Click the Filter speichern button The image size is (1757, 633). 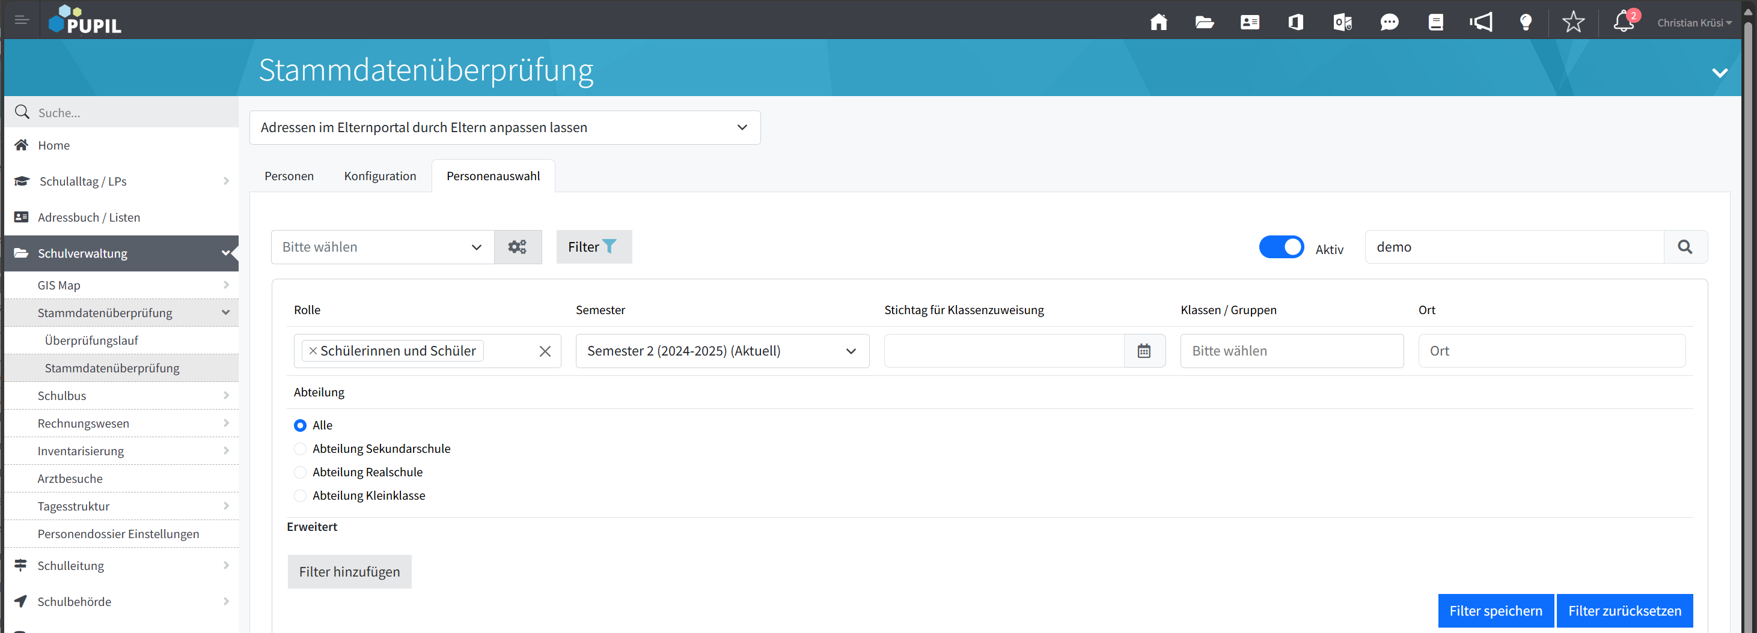[x=1495, y=611]
